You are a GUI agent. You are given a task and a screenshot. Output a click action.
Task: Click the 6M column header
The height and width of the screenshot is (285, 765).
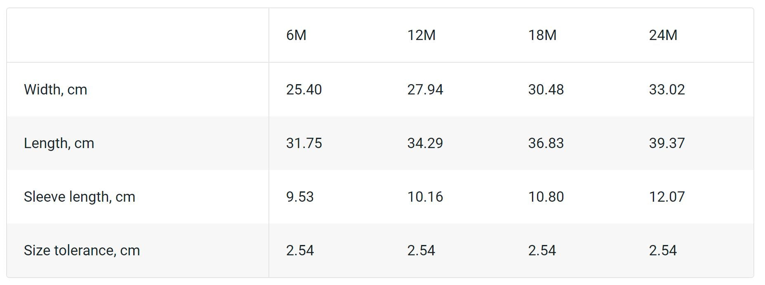[296, 35]
